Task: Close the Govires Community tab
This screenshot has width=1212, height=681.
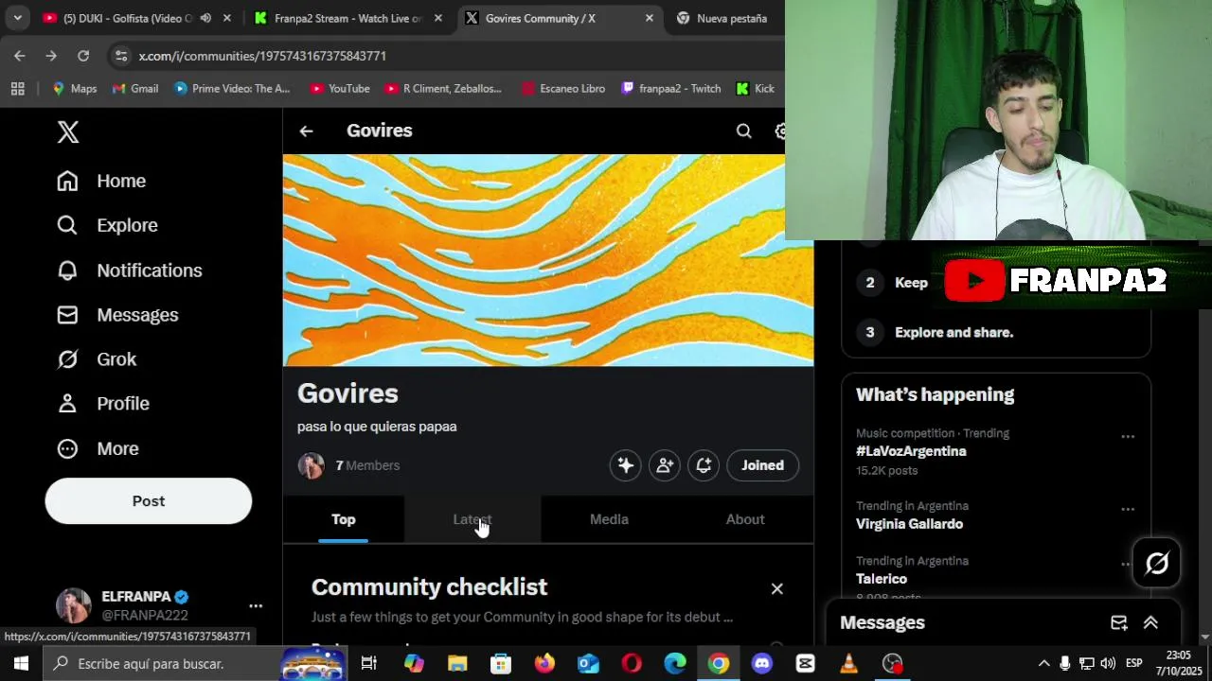Action: point(650,18)
